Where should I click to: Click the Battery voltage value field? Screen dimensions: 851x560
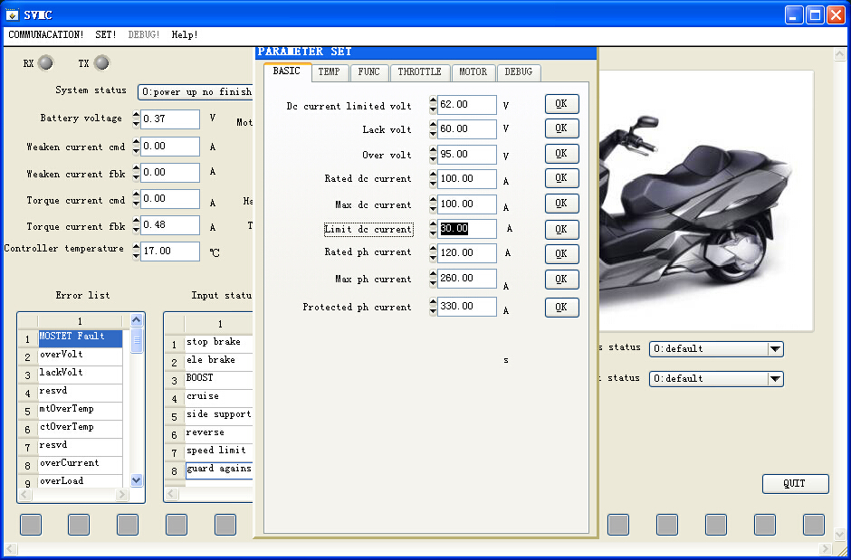[x=170, y=119]
